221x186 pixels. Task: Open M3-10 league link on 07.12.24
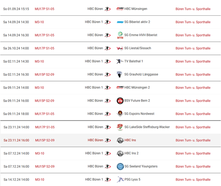pyautogui.click(x=39, y=153)
